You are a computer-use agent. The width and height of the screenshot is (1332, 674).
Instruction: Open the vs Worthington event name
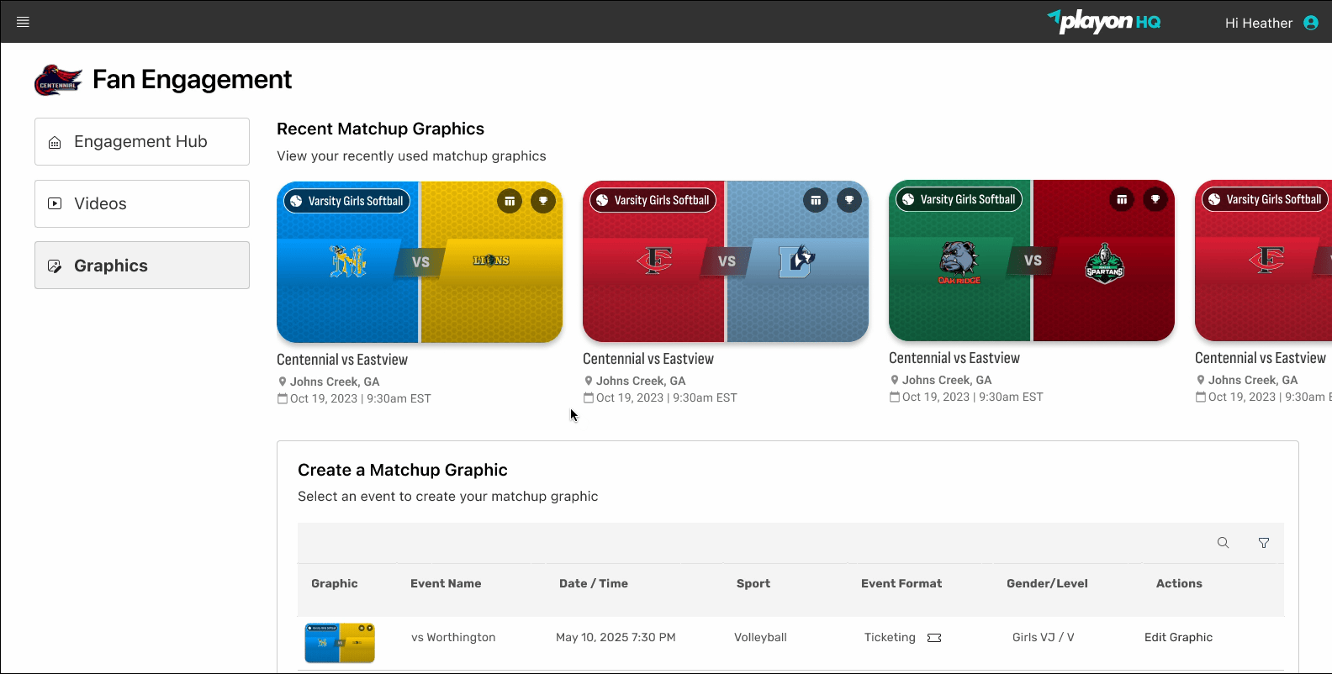point(453,637)
